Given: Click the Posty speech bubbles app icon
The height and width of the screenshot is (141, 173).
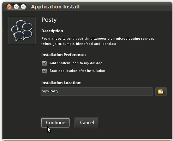Looking at the screenshot, I should click(x=22, y=31).
